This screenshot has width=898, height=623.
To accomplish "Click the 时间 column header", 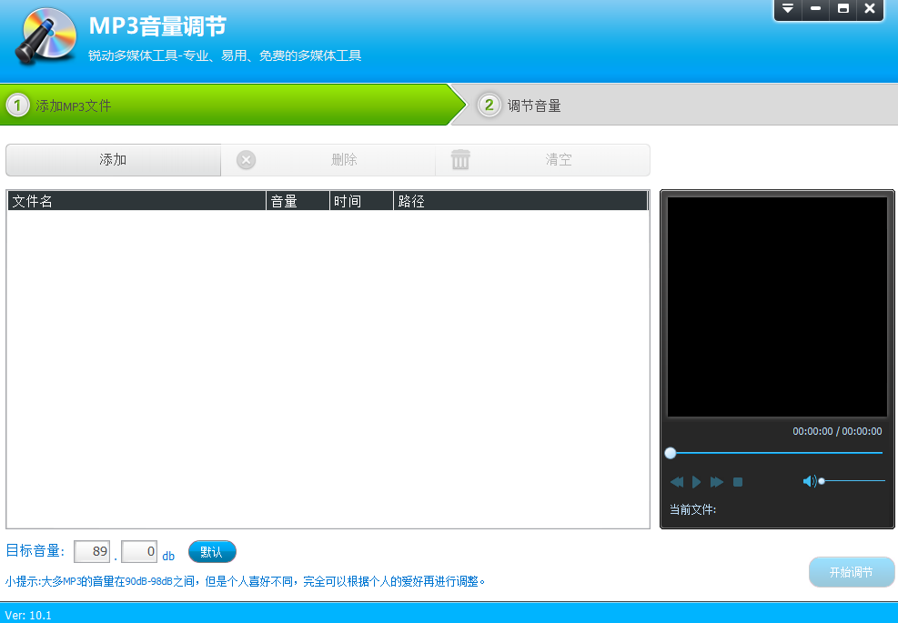I will pos(360,200).
